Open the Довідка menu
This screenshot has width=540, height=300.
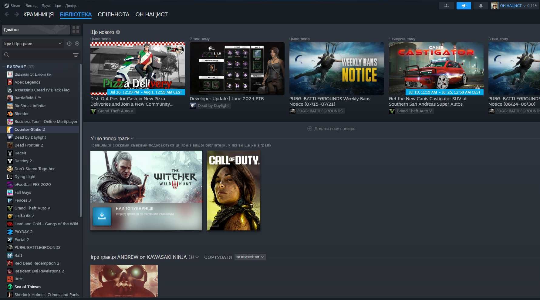click(72, 5)
